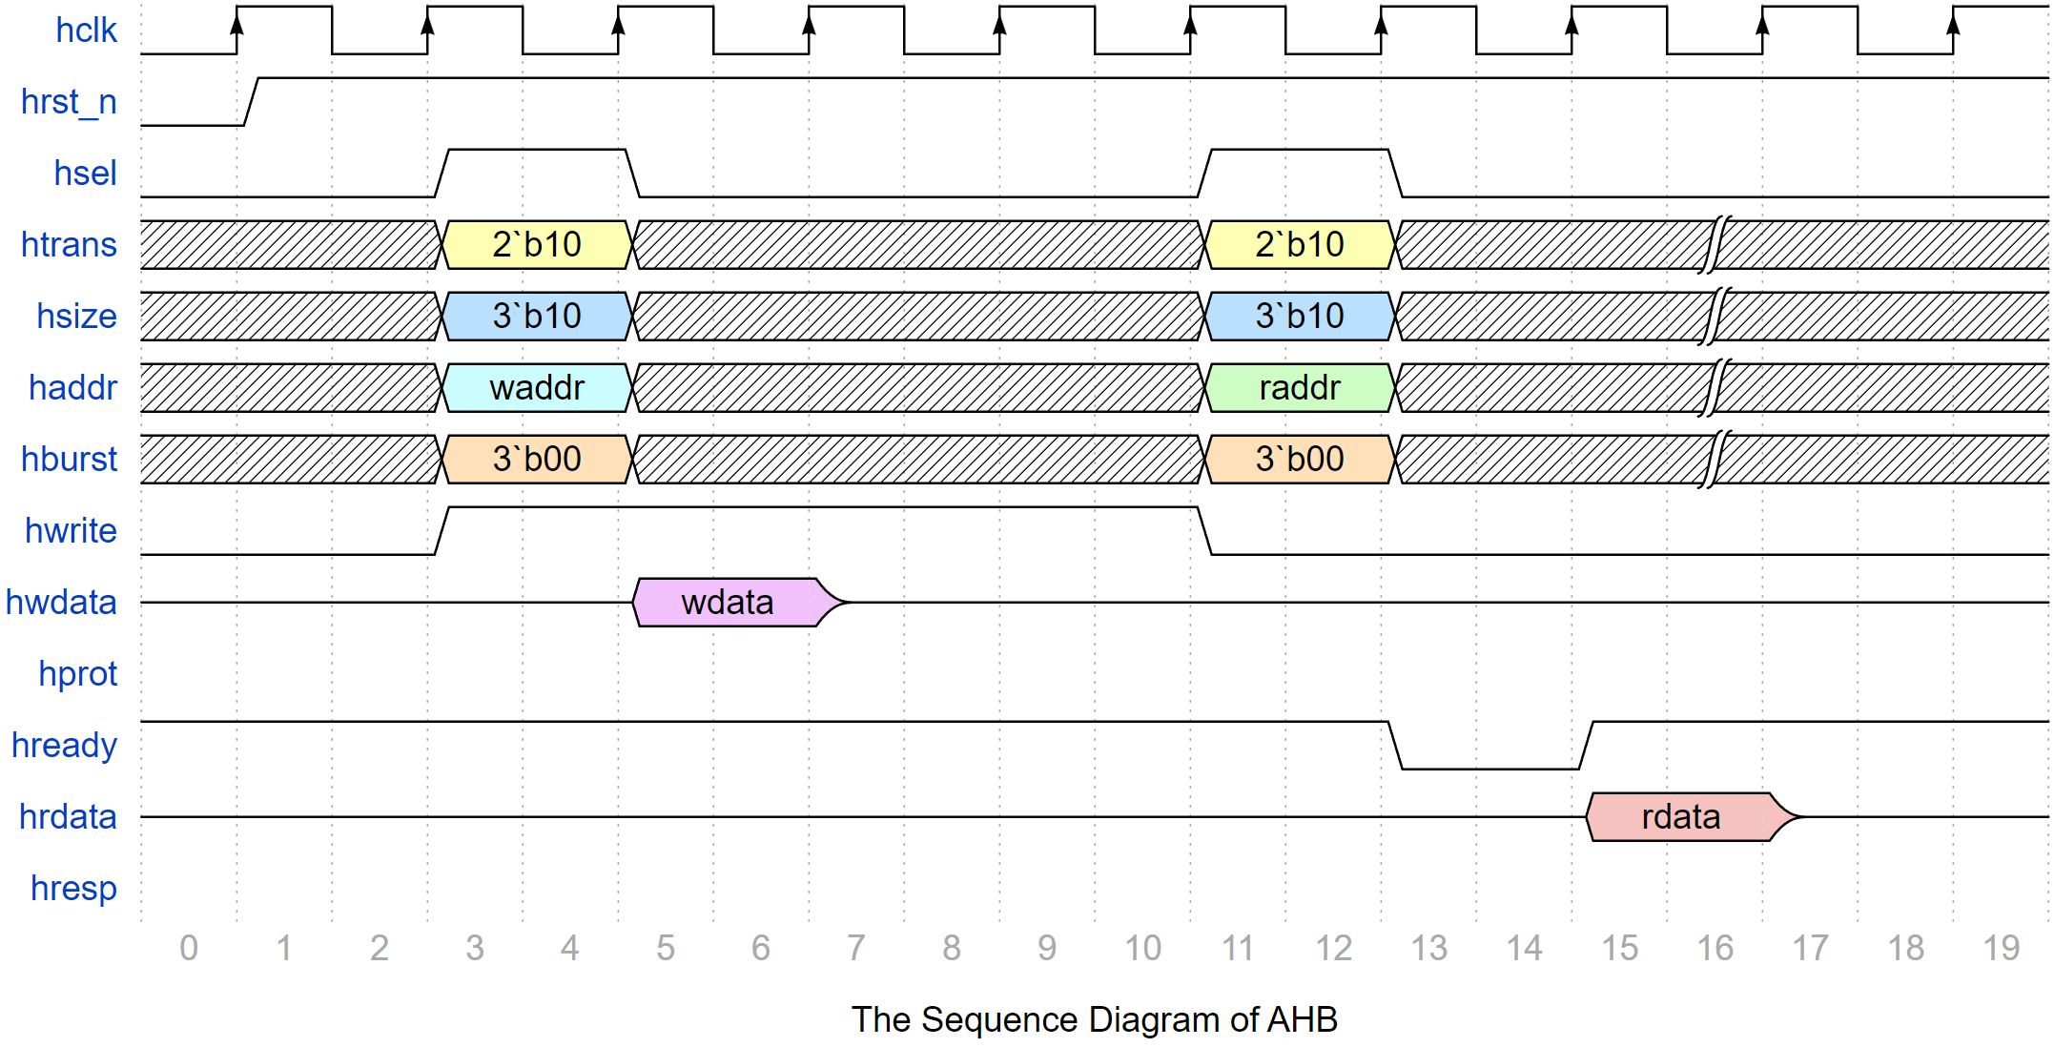Click the htrans 2`b10 value at cycle 3
The height and width of the screenshot is (1047, 2054).
tap(537, 245)
